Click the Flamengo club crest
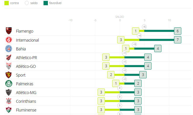193x115 pixels. click(9, 31)
